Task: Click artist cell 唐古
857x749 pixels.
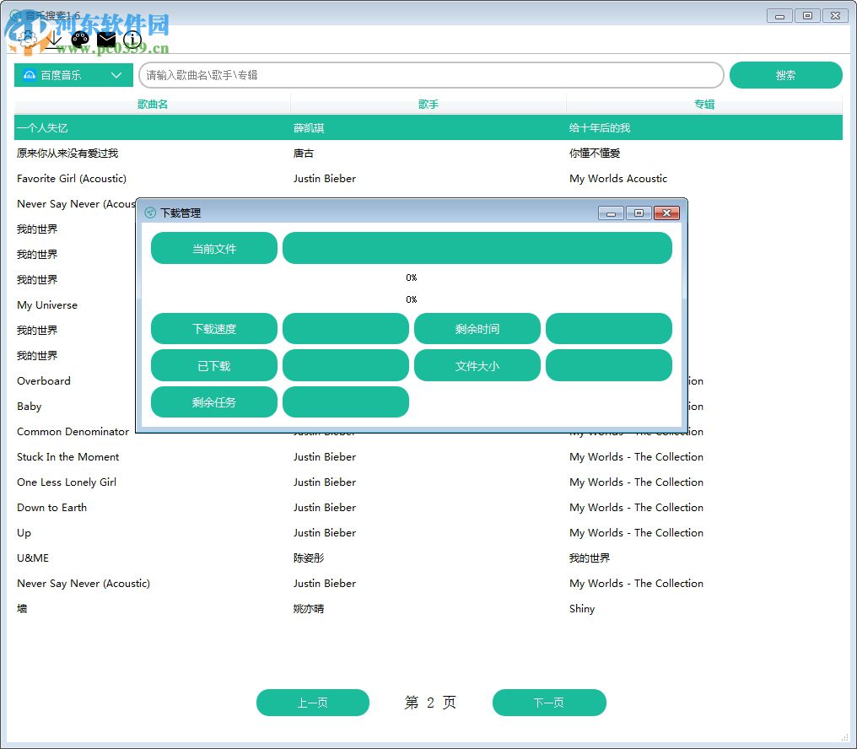Action: point(304,153)
